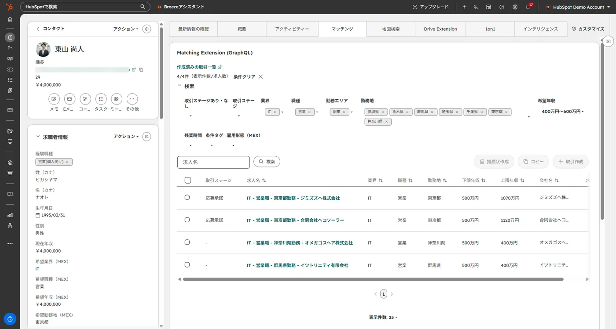Click the HubSpot sprocket logo
Screen dimensions: 616x329
9,7
